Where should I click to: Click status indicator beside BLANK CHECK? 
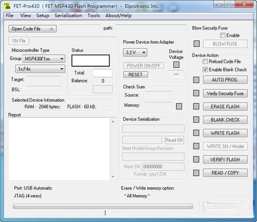[x=196, y=120]
